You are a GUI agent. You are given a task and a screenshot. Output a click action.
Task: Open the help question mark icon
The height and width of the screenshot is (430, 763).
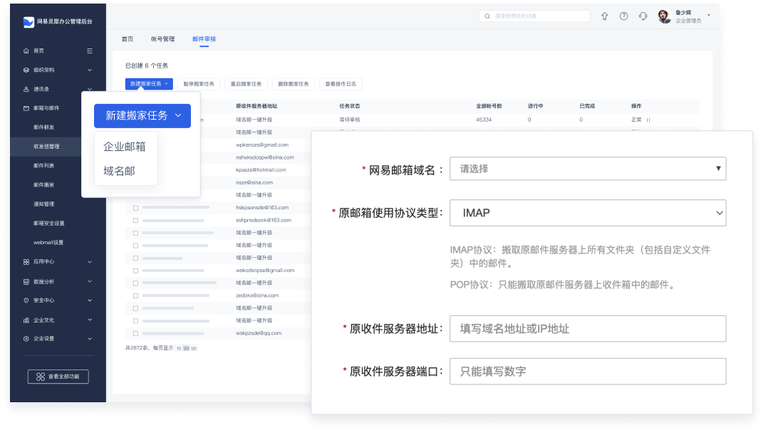pyautogui.click(x=624, y=16)
